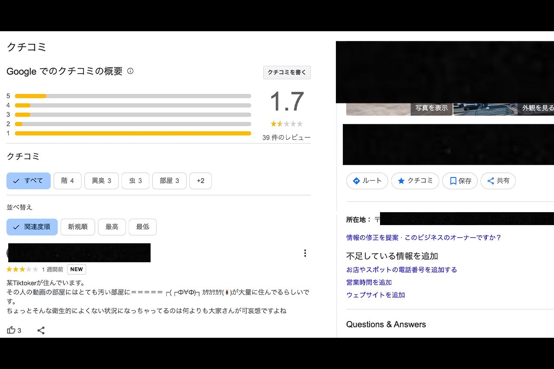Image resolution: width=554 pixels, height=369 pixels.
Task: Click the クチコミを書く button
Action: (287, 72)
